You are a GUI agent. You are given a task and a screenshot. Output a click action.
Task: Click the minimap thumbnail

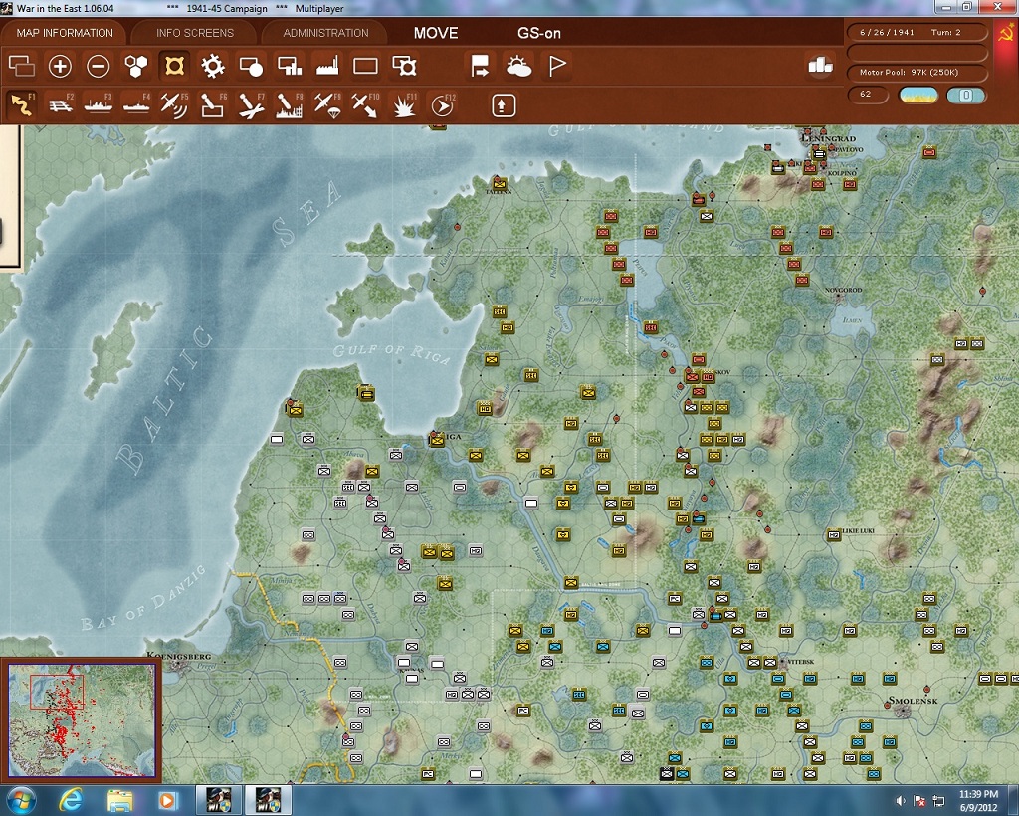tap(82, 718)
